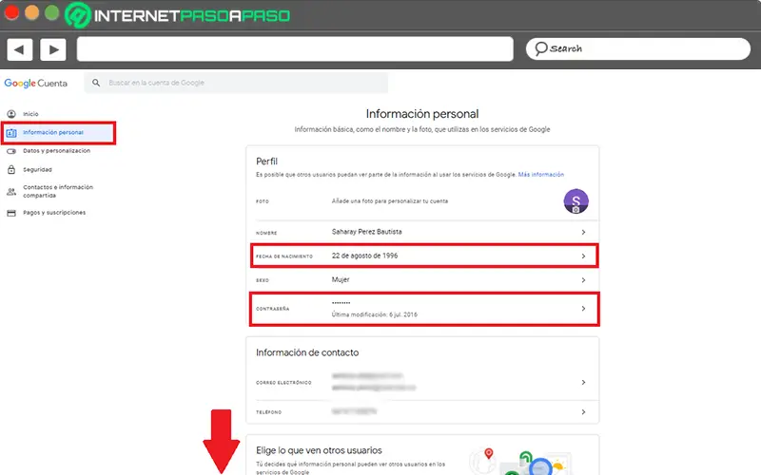Open the Correo electrónico row chevron

click(583, 383)
